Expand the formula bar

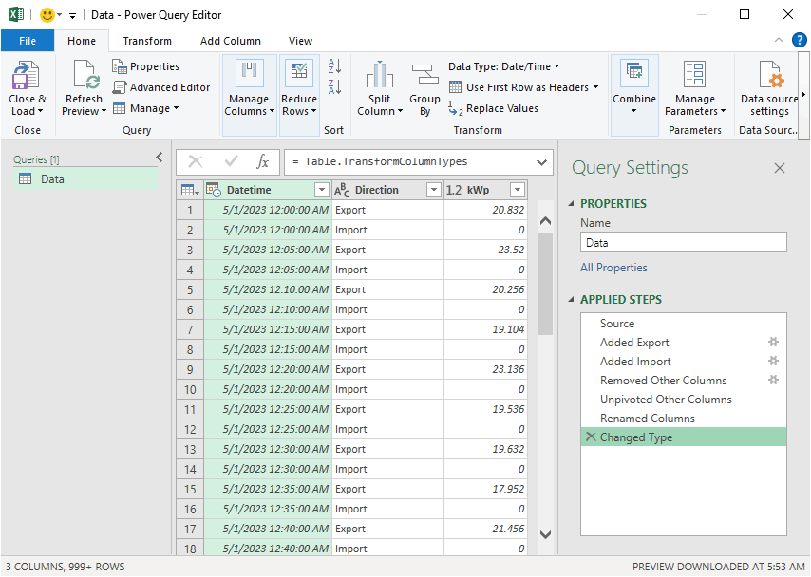(541, 162)
